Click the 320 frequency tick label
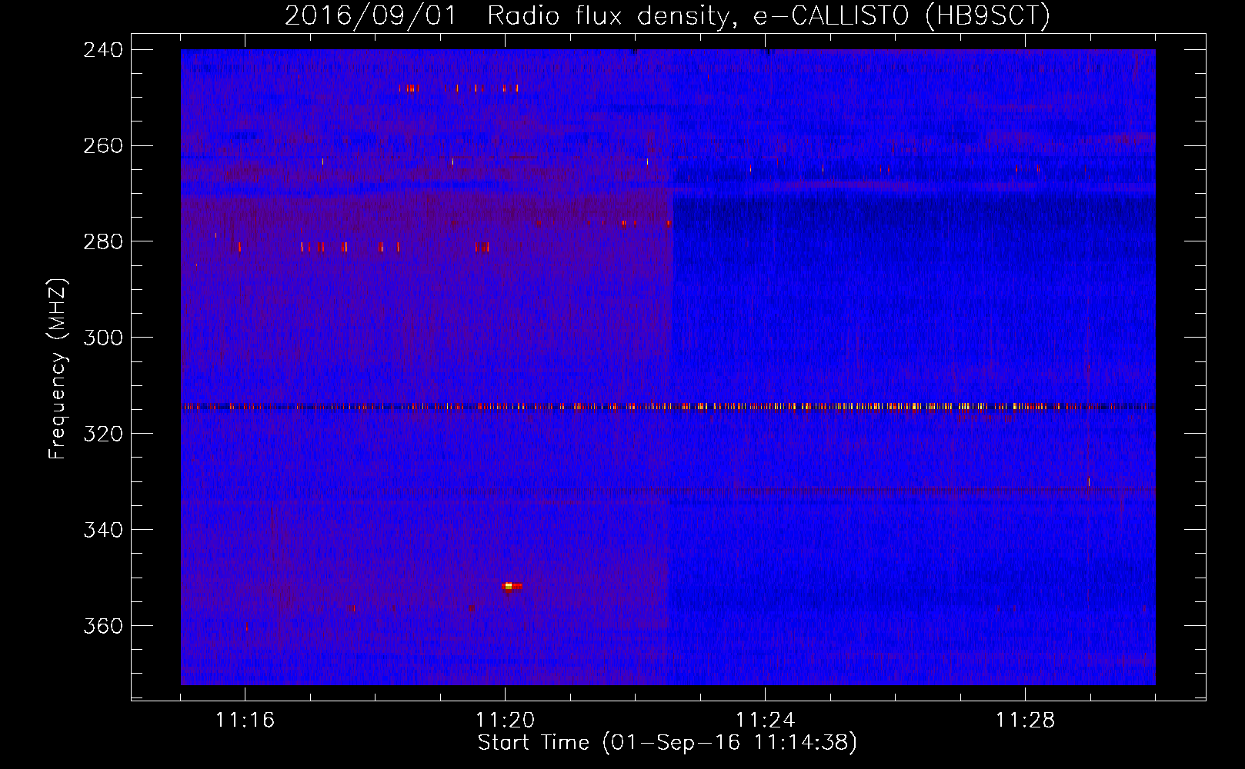Screen dimensions: 1245x769 [x=102, y=434]
